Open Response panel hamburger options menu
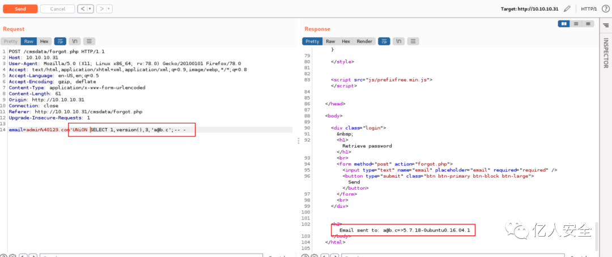612x257 pixels. click(x=413, y=41)
